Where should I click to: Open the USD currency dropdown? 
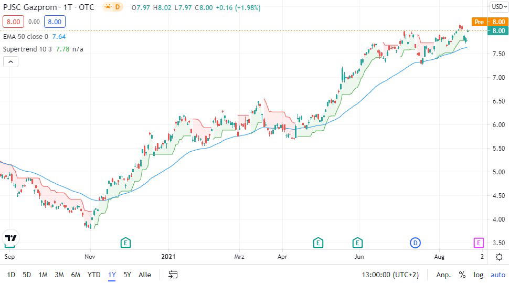pyautogui.click(x=499, y=6)
